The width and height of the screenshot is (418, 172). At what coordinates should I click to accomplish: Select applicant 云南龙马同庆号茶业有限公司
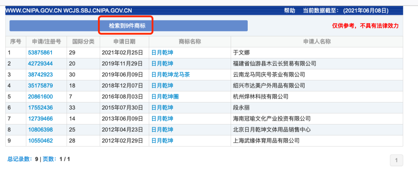coord(317,75)
